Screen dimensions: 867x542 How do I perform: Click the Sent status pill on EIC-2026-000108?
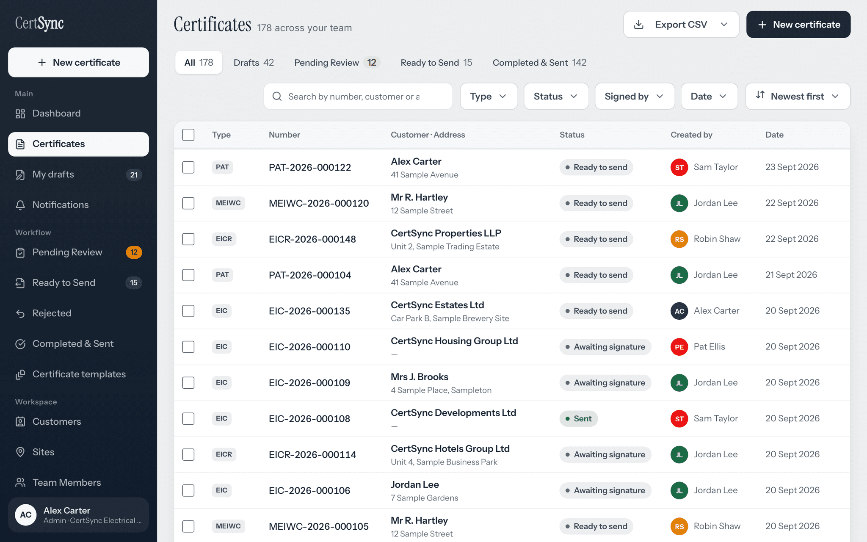tap(578, 419)
